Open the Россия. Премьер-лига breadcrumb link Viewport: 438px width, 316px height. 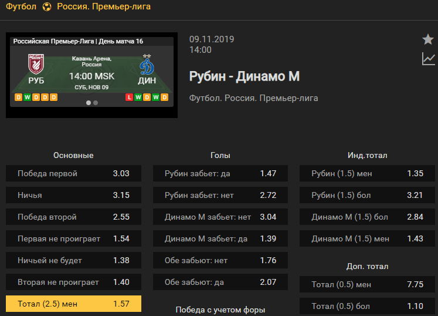104,6
